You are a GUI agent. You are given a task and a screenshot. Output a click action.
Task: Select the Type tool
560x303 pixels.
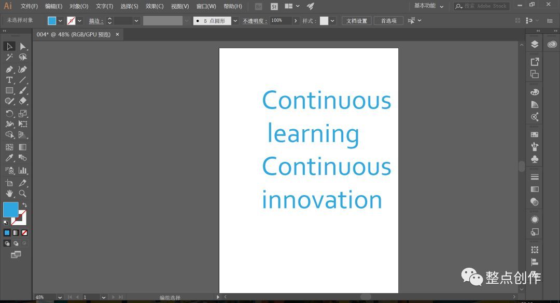click(x=9, y=80)
